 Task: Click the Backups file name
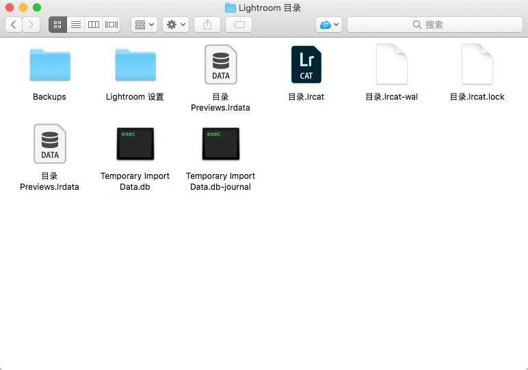[49, 97]
